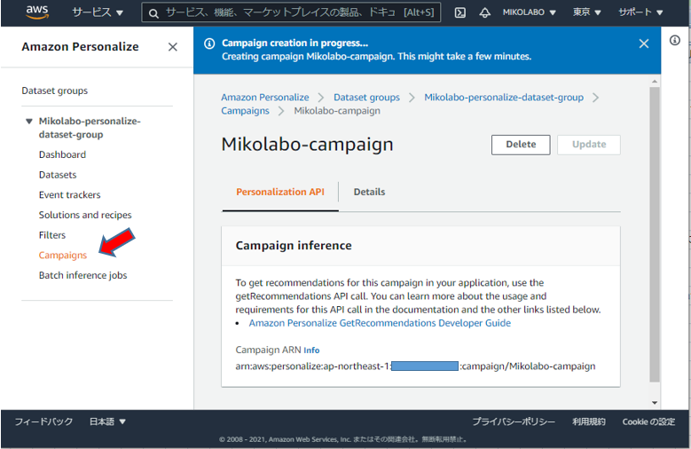Screen dimensions: 691x449
Task: Open the GetRecommendations Developer Guide link
Action: (380, 323)
